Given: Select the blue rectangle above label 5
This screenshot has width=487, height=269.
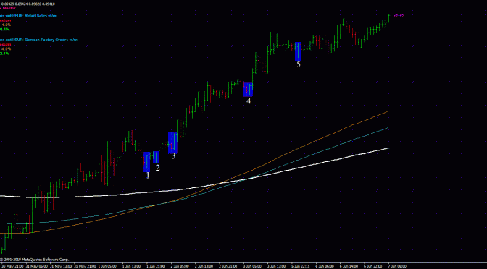Looking at the screenshot, I should [298, 51].
